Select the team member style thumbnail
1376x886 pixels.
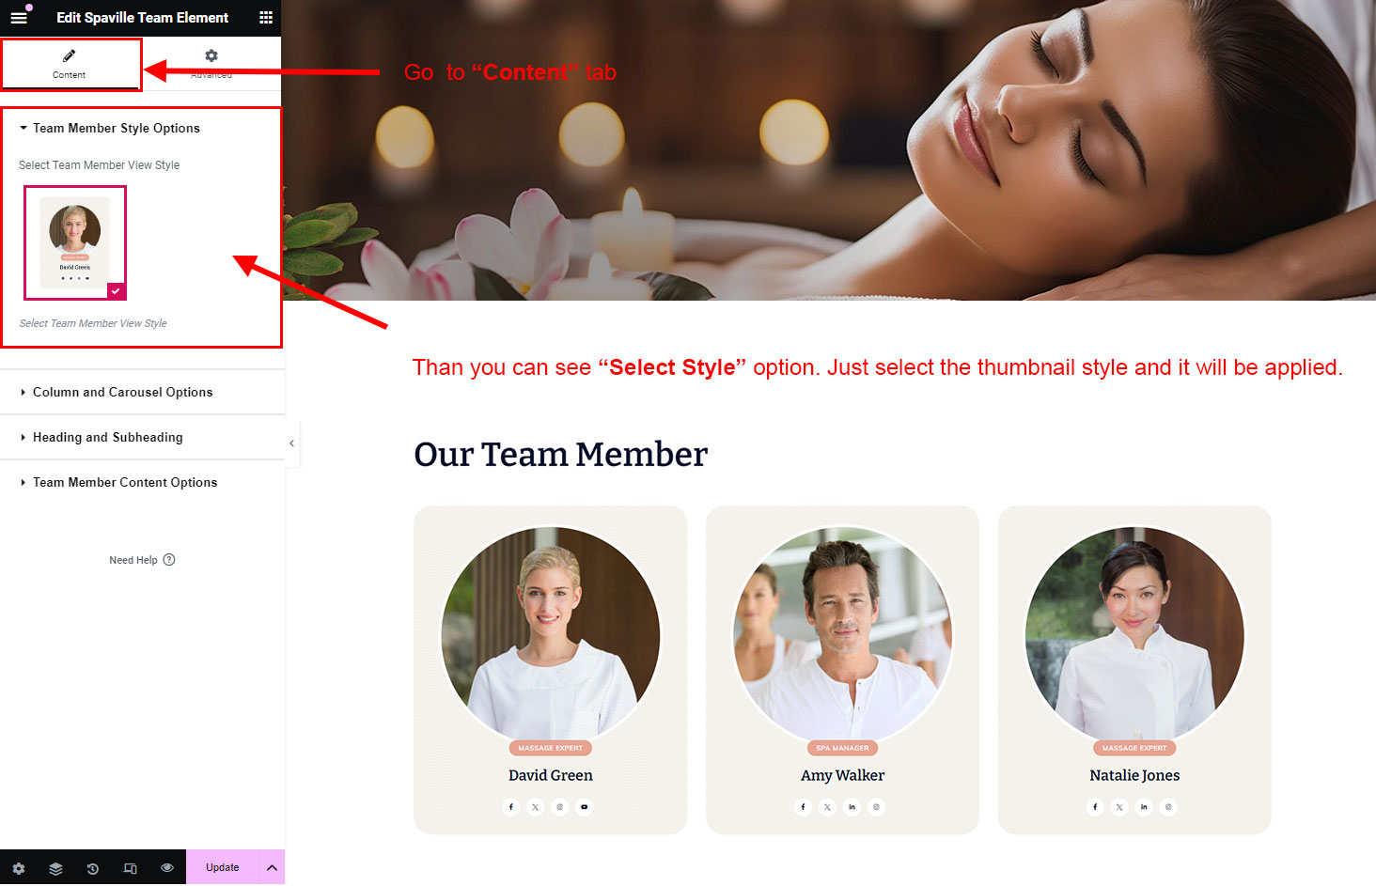coord(75,242)
